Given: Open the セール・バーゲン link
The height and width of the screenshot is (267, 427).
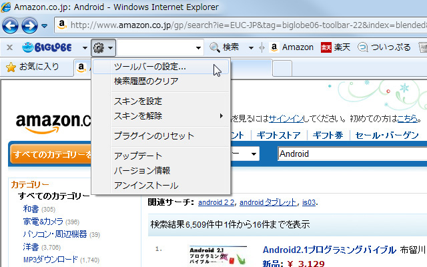Looking at the screenshot, I should (387, 136).
